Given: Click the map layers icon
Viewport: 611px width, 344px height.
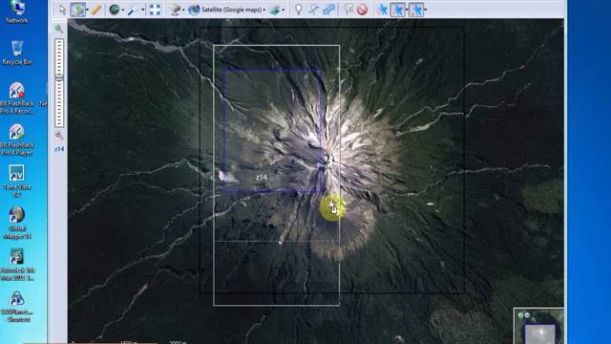Looking at the screenshot, I should 275,10.
